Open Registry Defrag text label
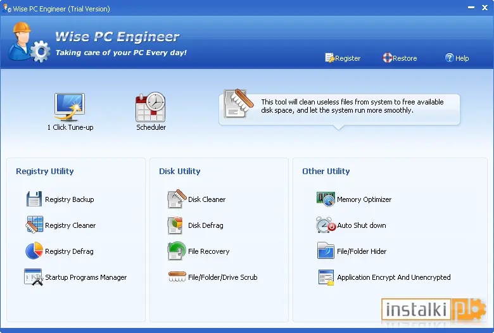This screenshot has height=333, width=494. coord(69,251)
